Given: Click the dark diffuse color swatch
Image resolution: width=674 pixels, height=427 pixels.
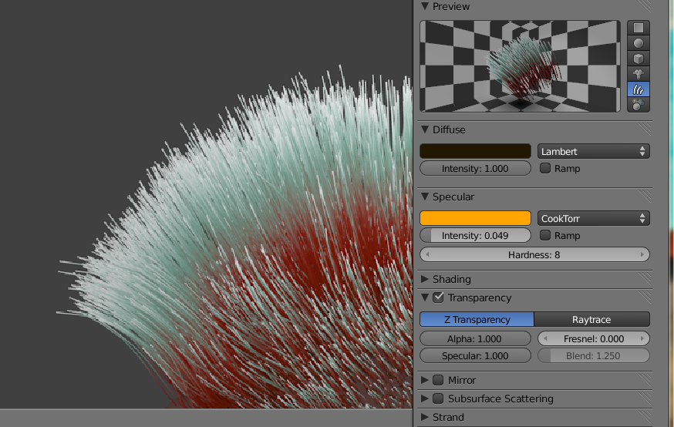Looking at the screenshot, I should [x=475, y=151].
